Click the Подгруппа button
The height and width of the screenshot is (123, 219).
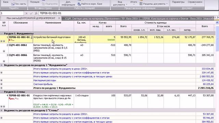[x=50, y=4]
